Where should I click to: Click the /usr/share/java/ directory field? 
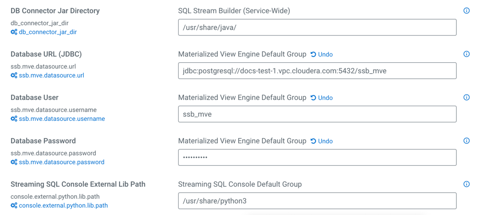[x=317, y=28]
